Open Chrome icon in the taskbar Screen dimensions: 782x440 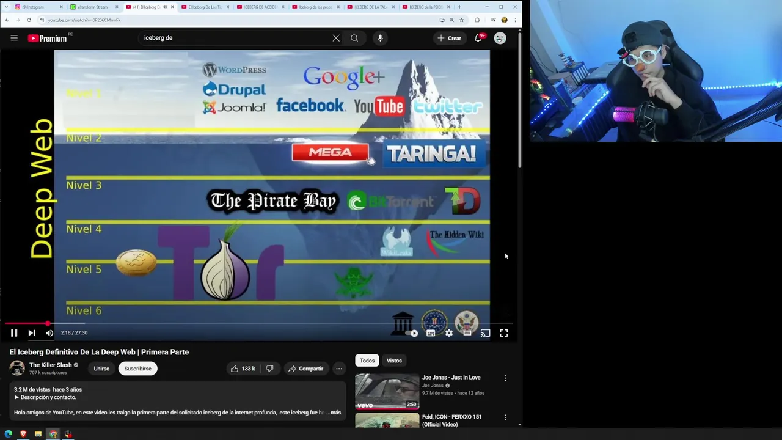(x=53, y=434)
